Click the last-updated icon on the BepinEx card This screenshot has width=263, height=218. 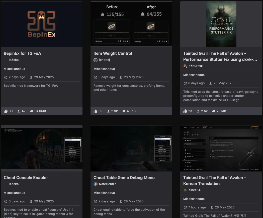(x=6, y=77)
